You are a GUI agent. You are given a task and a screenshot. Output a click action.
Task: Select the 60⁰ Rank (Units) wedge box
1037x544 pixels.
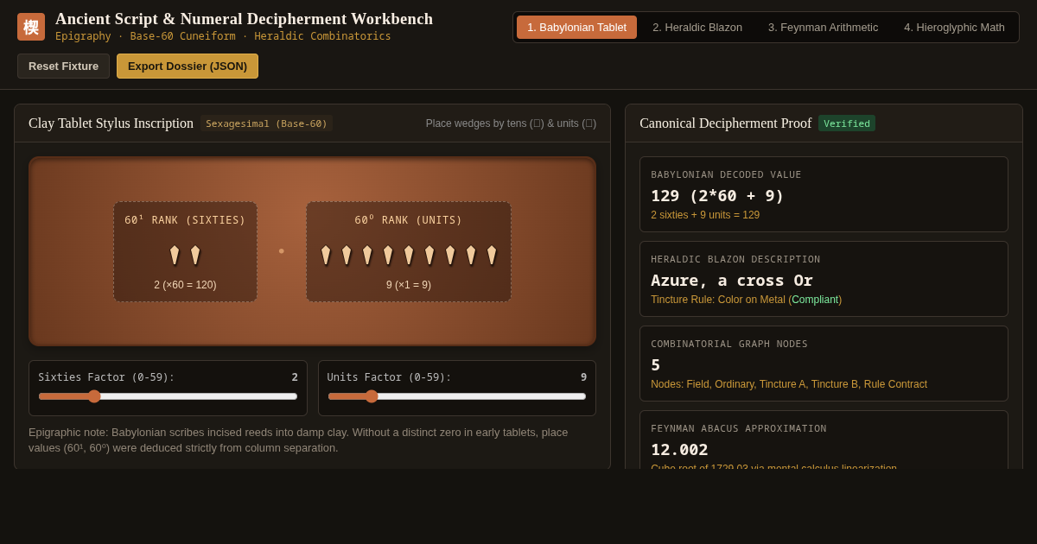[409, 251]
